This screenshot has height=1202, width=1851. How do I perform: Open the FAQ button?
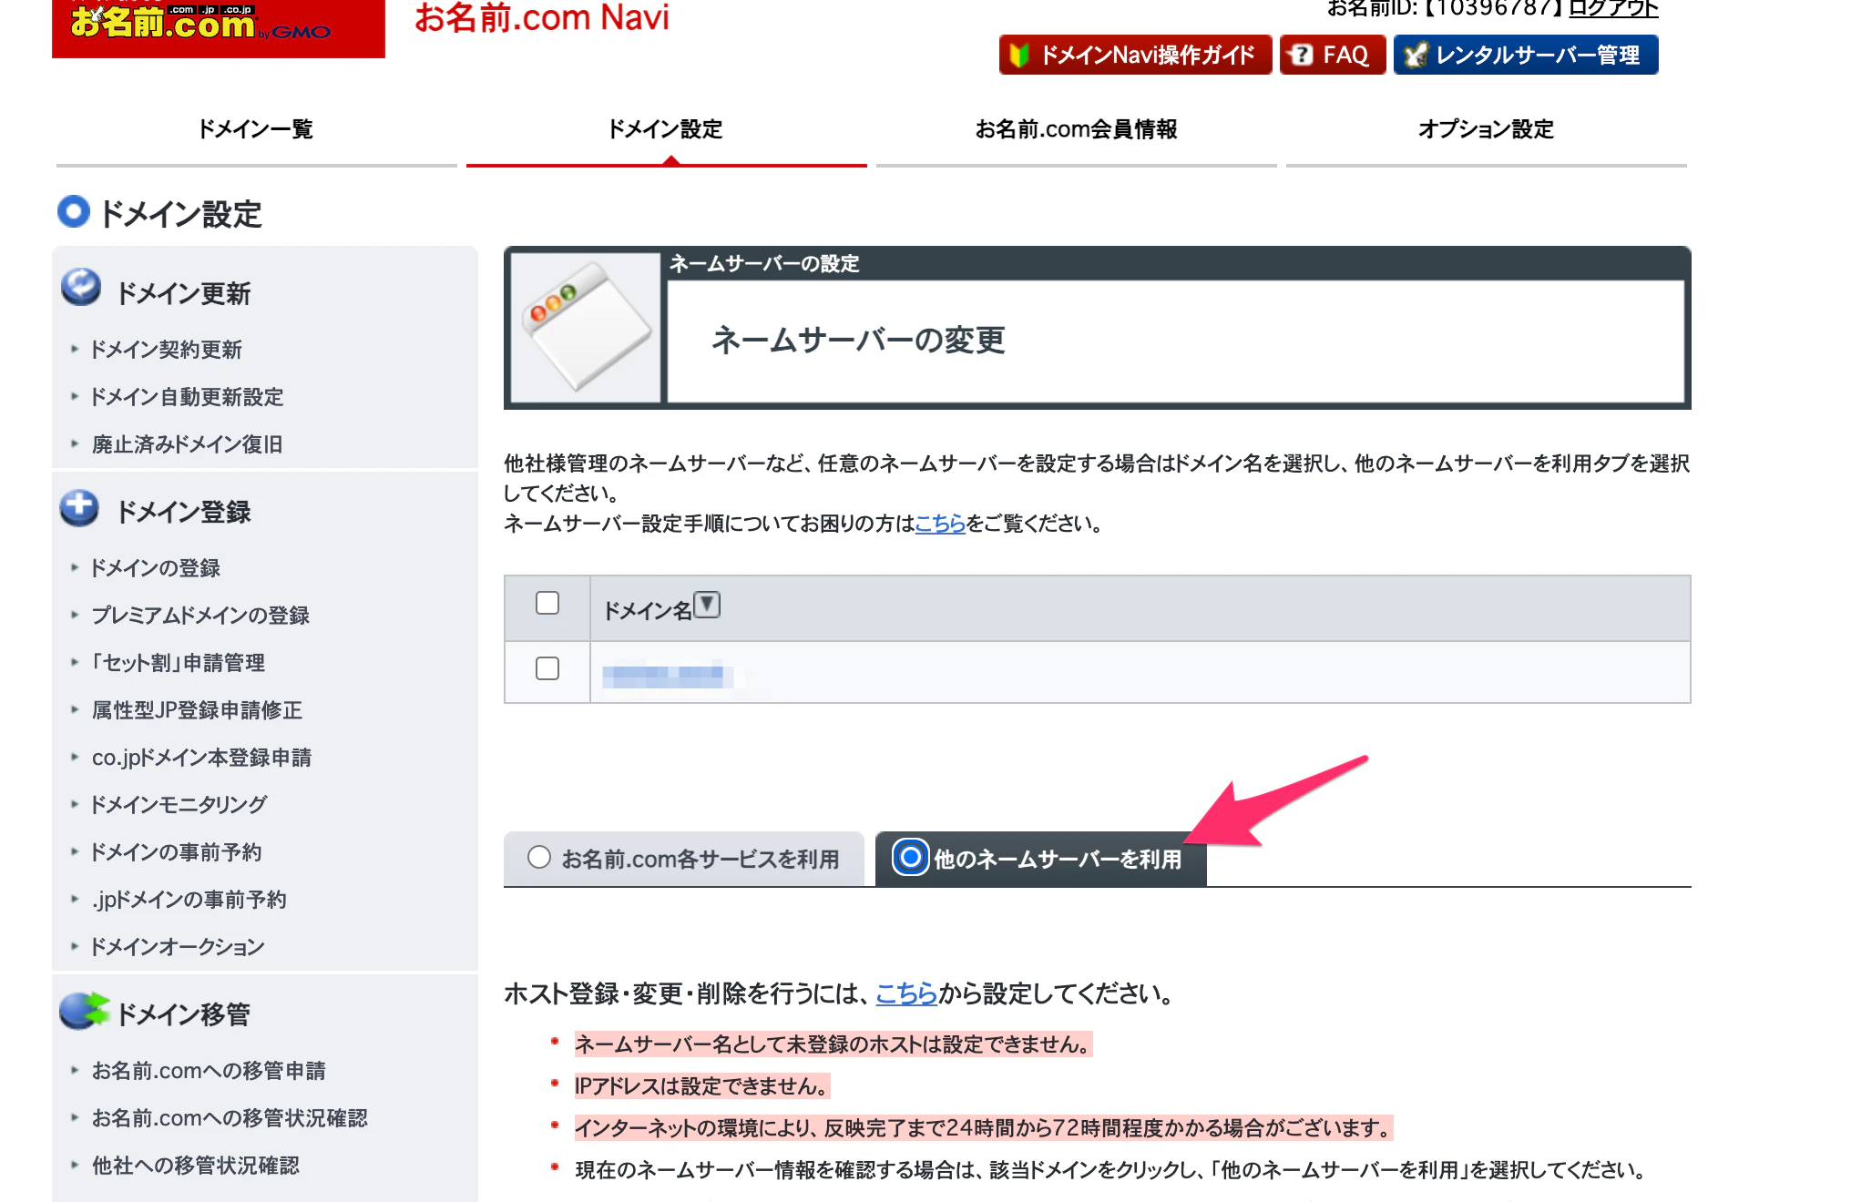(1333, 56)
